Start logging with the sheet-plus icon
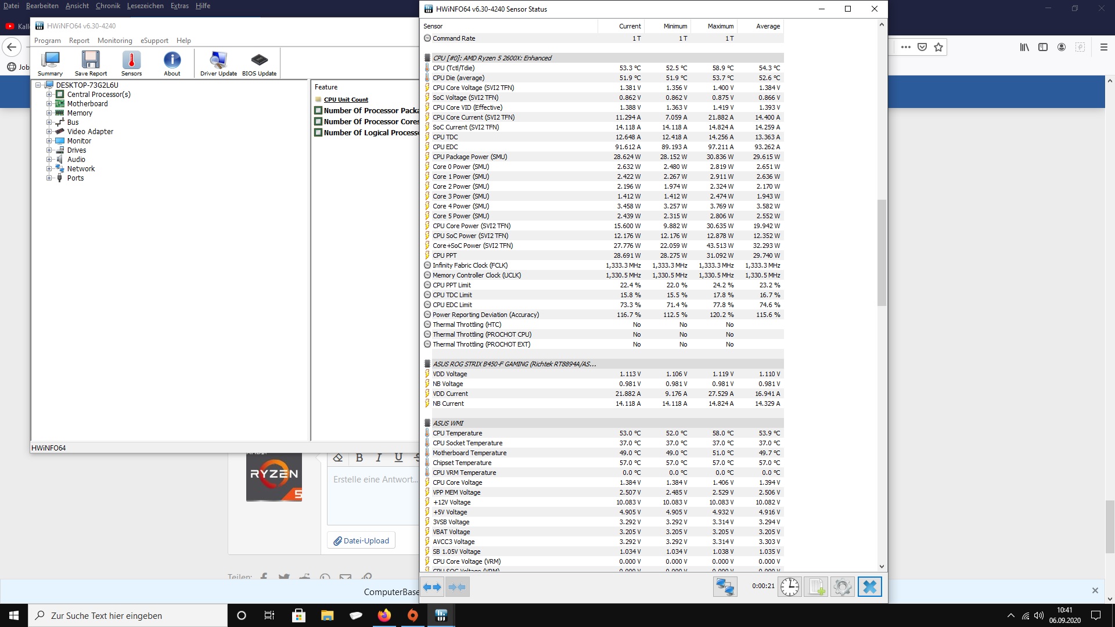This screenshot has height=627, width=1115. click(x=816, y=587)
